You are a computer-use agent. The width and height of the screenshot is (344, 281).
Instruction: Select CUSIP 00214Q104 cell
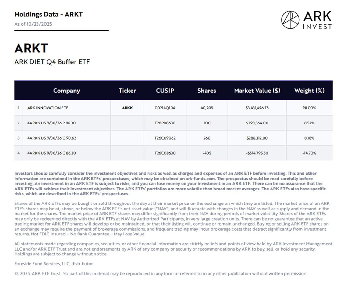tap(165, 108)
